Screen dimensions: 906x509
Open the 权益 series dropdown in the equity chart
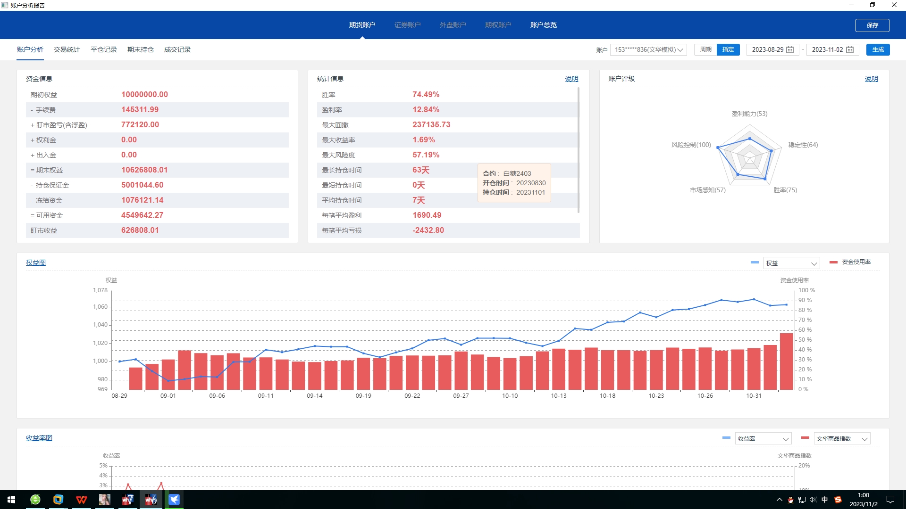pyautogui.click(x=791, y=263)
